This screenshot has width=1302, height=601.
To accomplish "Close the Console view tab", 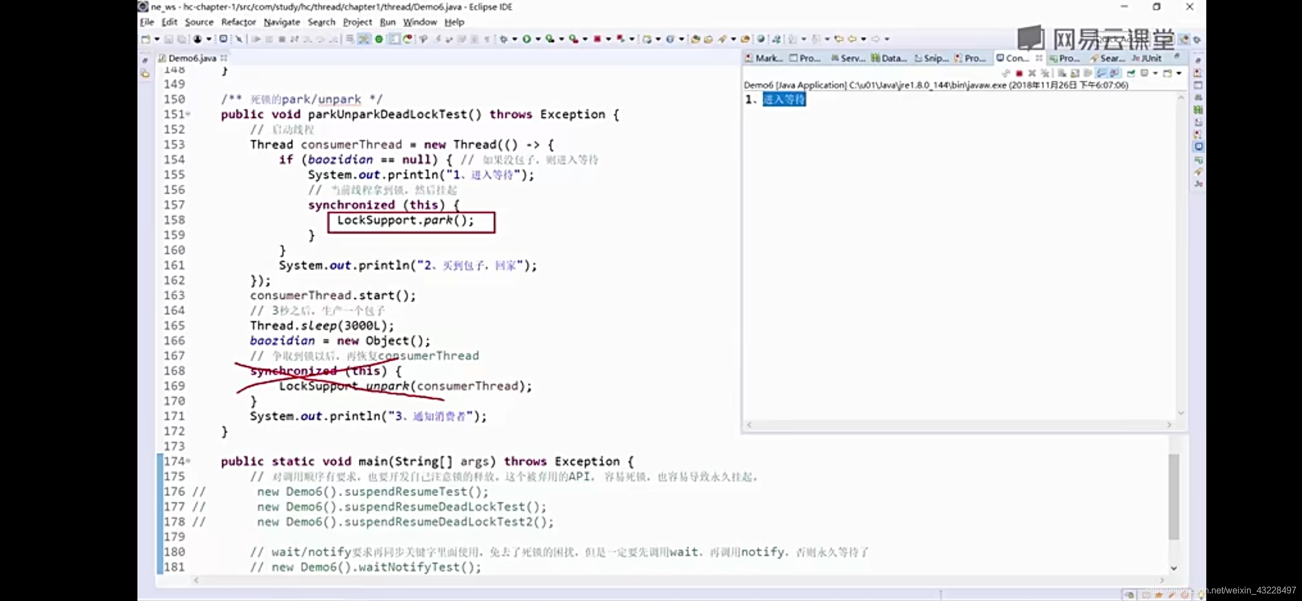I will [x=1039, y=58].
